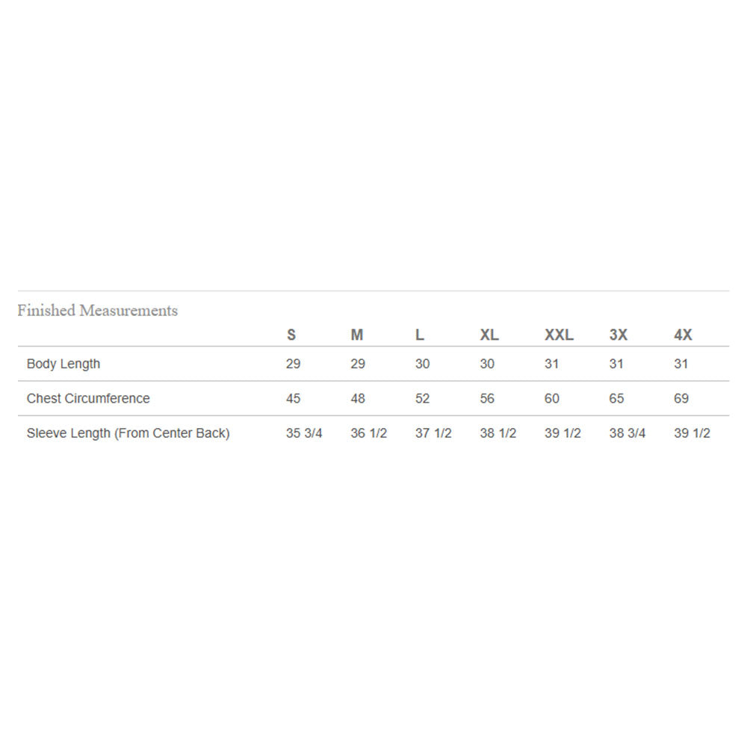Click chest circumference value 45
This screenshot has width=747, height=747.
294,399
